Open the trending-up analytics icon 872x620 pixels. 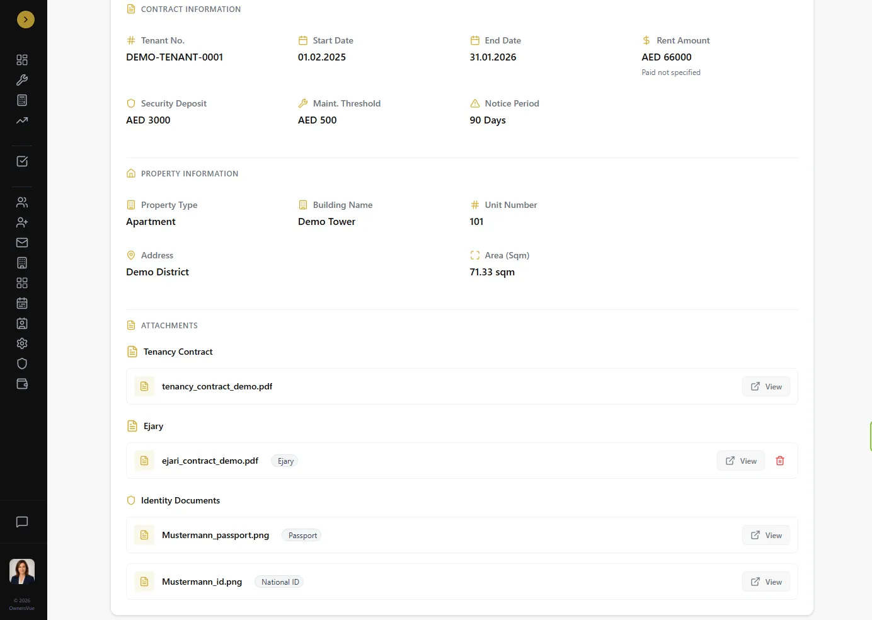(22, 120)
